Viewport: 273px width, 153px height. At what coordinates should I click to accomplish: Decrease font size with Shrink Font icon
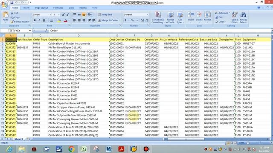coord(67,14)
